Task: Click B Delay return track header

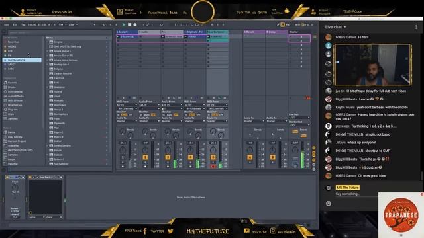Action: (x=277, y=32)
